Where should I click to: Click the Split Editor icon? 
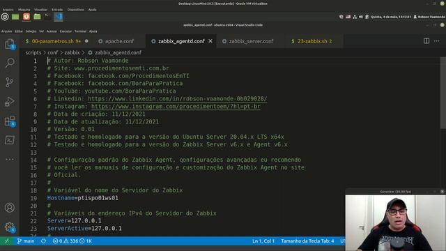pos(426,41)
